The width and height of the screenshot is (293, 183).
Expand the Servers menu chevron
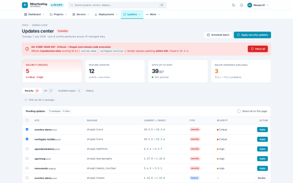pyautogui.click(x=88, y=14)
